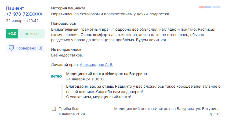Click the calendar icon near appointment date
This screenshot has width=225, height=121.
click(54, 109)
